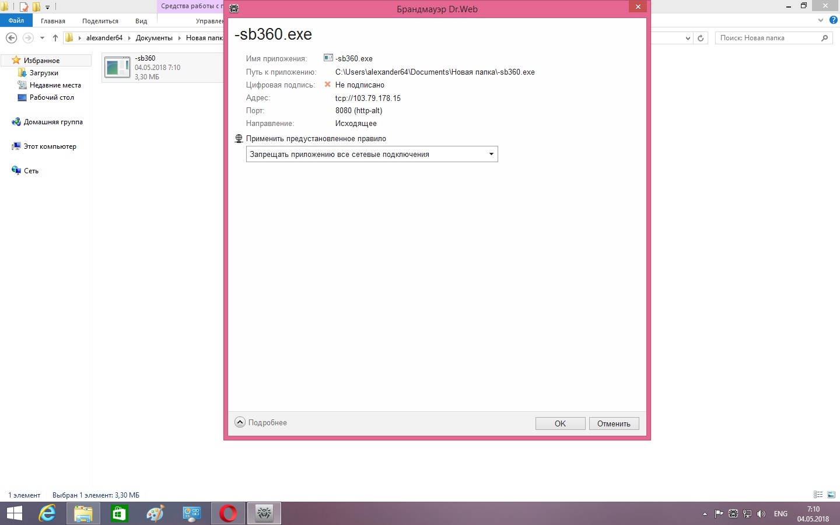Screen dimensions: 840x525
Task: Click the Explorer search field 'Поиск: Новая папка'
Action: [767, 38]
